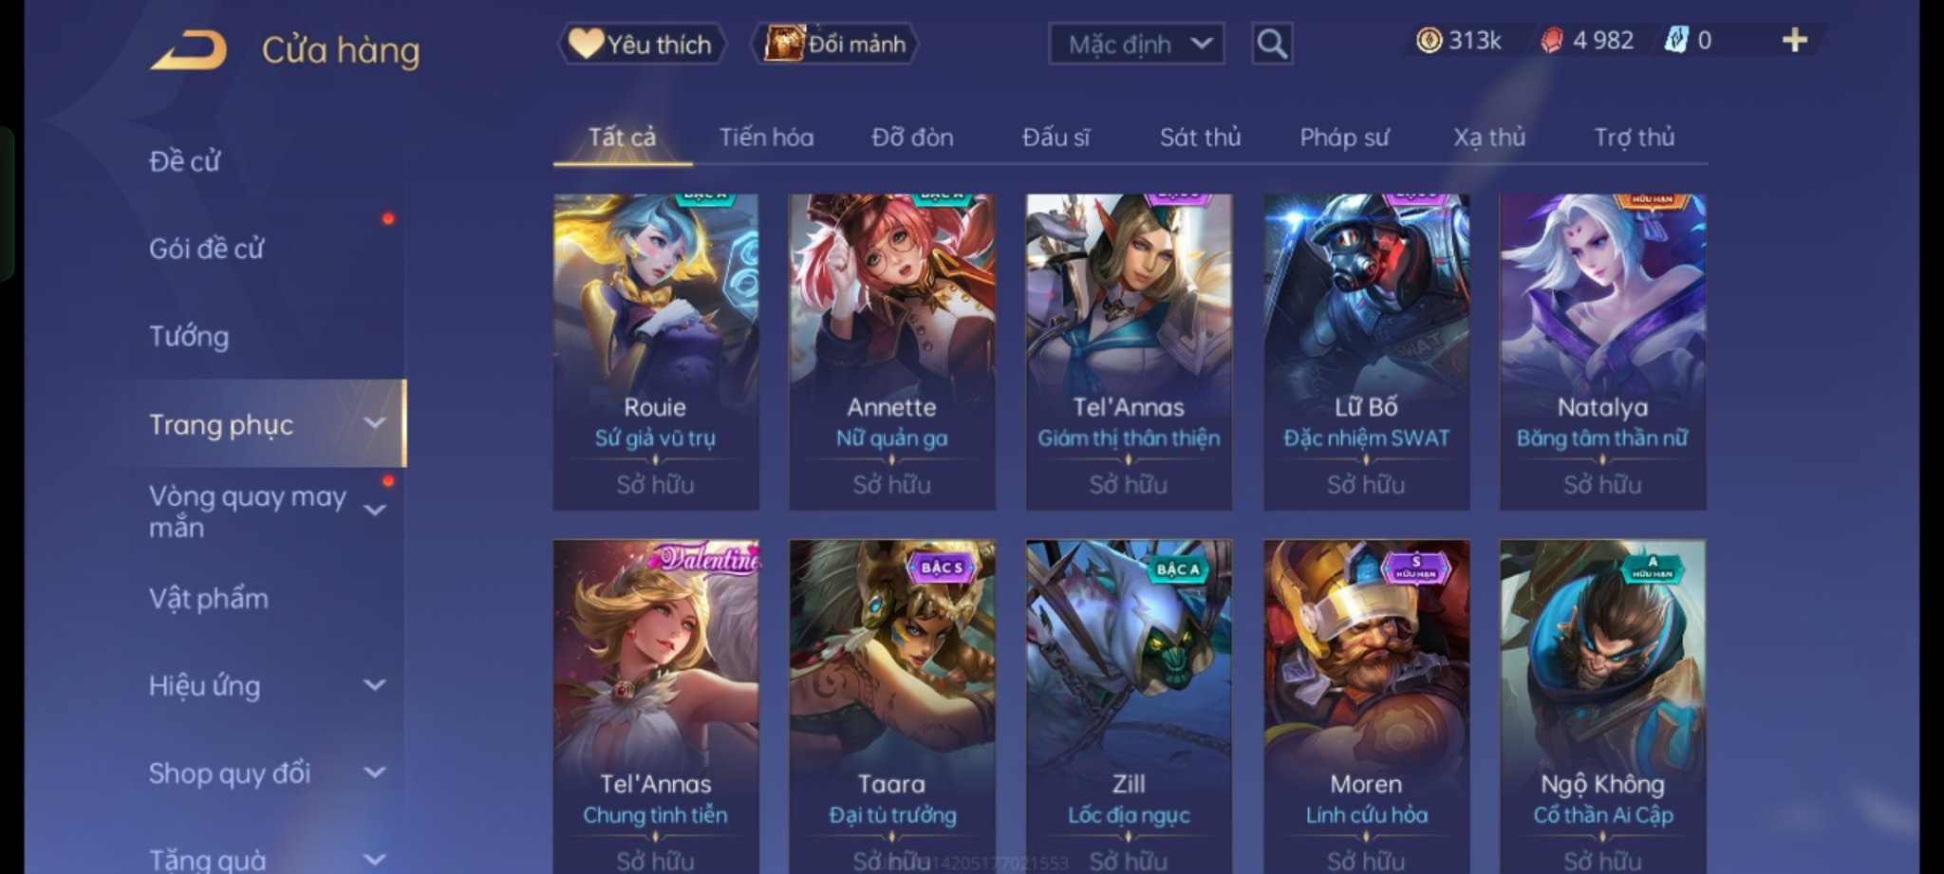Expand Vòng quay may mắn section

[375, 511]
